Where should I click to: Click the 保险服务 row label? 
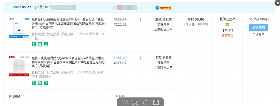pos(15,96)
